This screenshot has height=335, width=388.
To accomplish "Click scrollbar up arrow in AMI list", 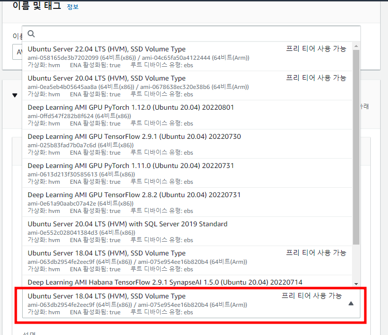I will click(x=356, y=46).
